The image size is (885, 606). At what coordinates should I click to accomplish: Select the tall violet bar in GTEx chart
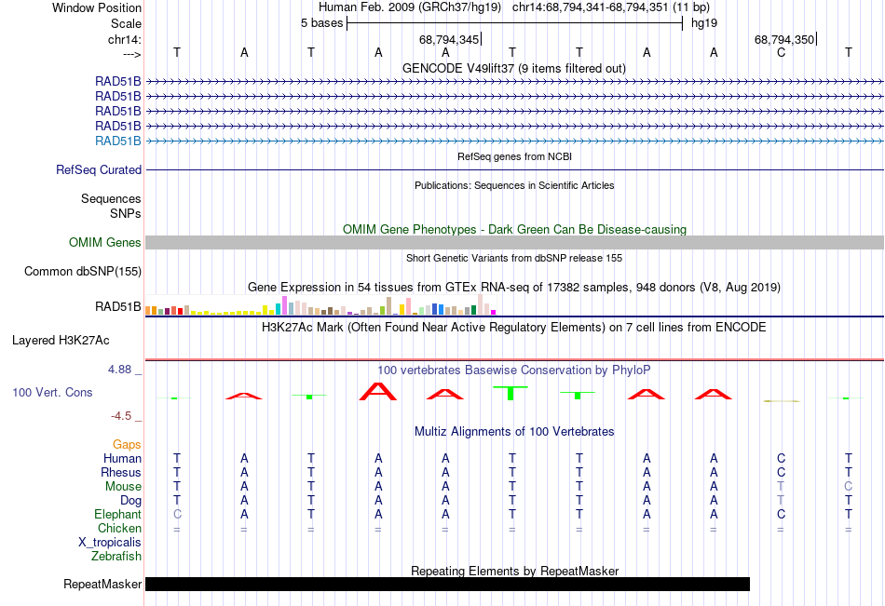coord(284,305)
